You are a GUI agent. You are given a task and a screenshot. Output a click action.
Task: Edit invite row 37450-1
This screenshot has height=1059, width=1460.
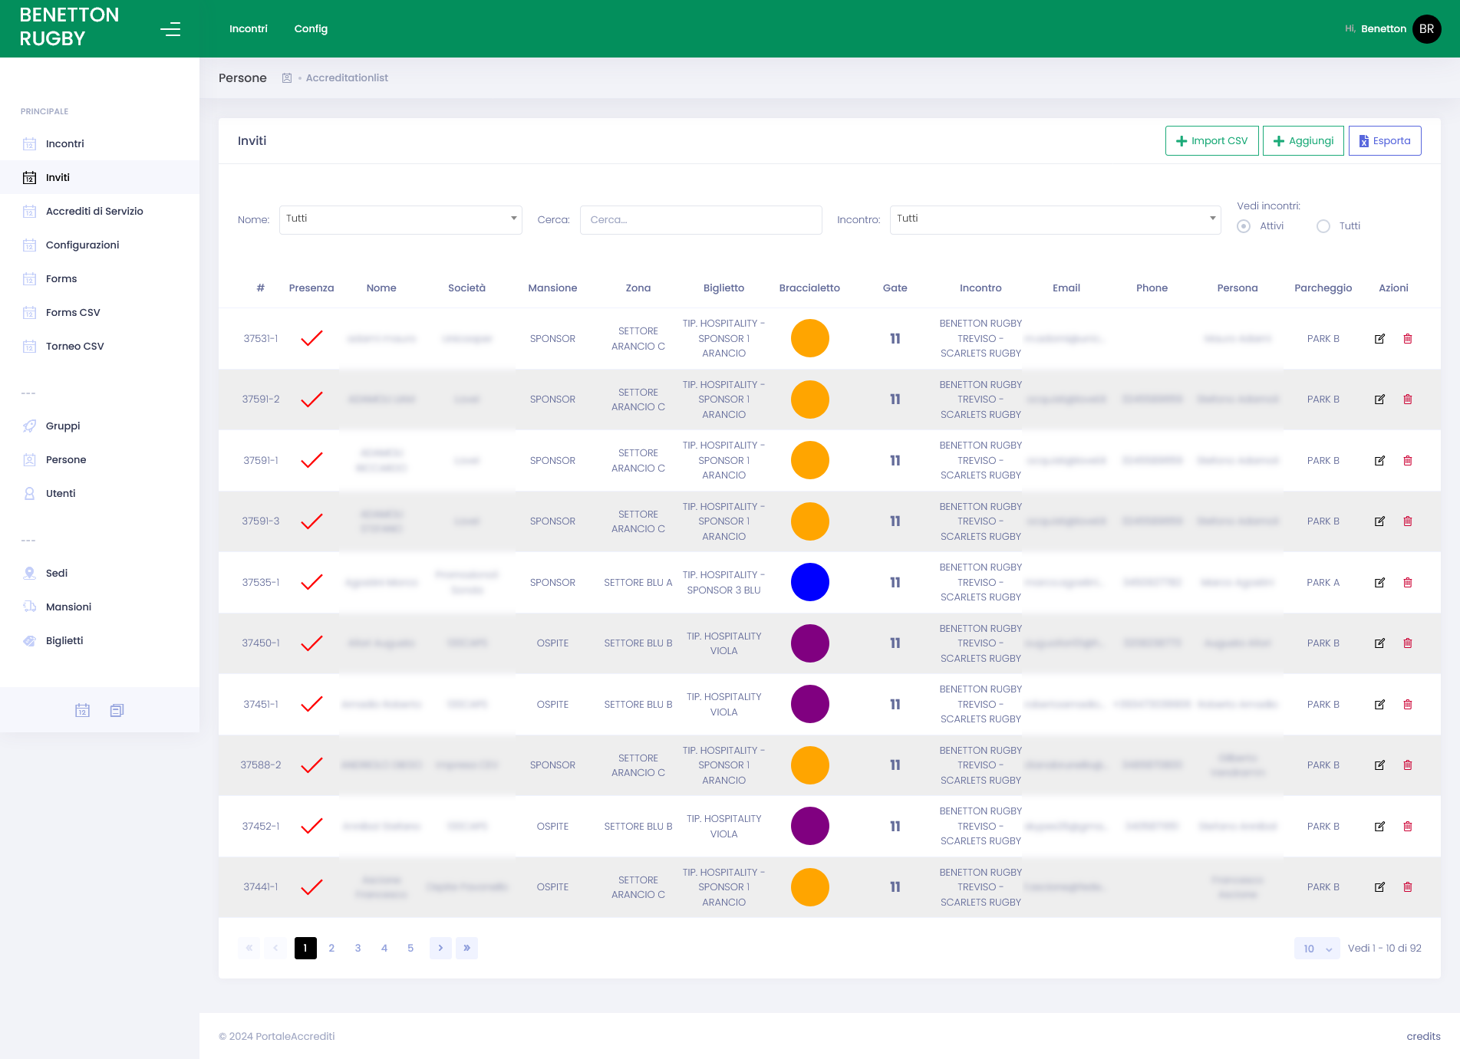click(1379, 643)
